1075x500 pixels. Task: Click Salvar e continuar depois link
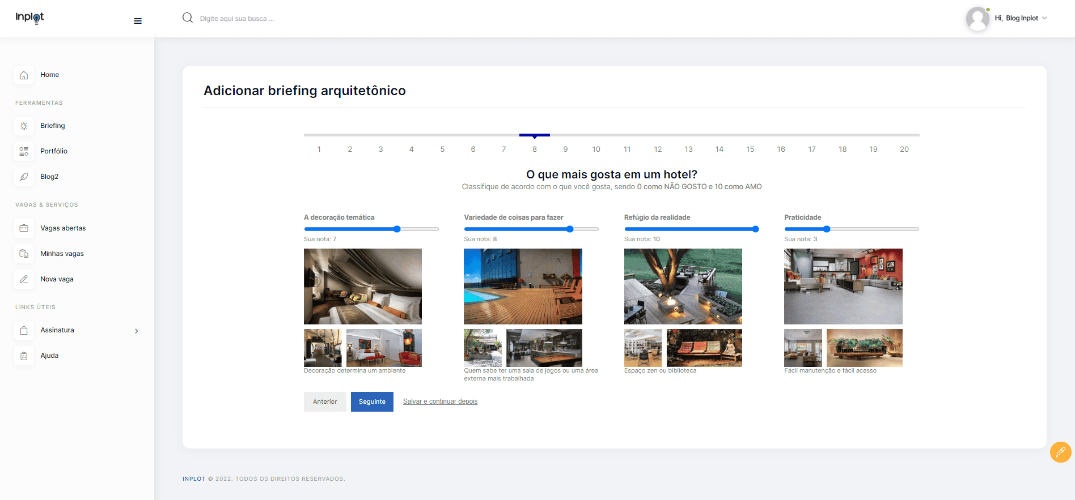440,401
